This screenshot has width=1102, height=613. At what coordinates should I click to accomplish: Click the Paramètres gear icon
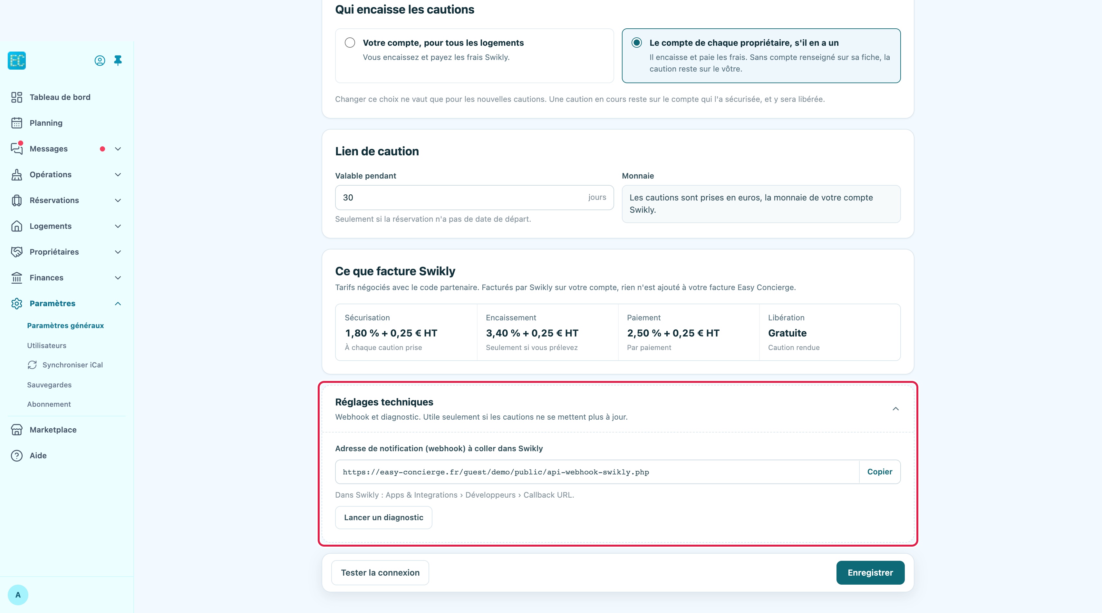pyautogui.click(x=17, y=303)
